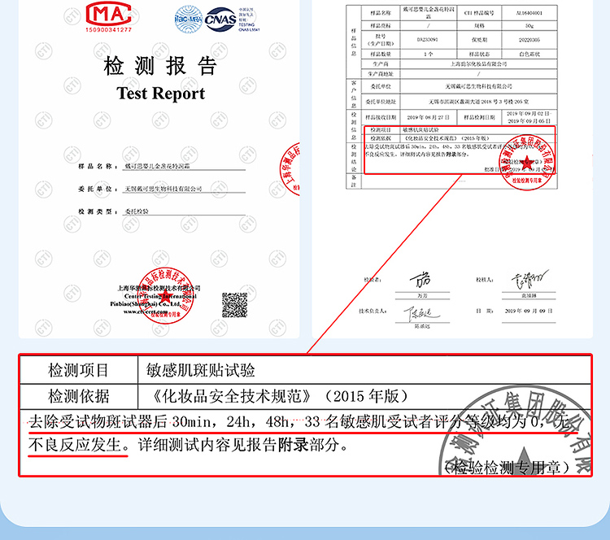Click the （检验检测专用章） caption
This screenshot has width=610, height=540.
506,467
